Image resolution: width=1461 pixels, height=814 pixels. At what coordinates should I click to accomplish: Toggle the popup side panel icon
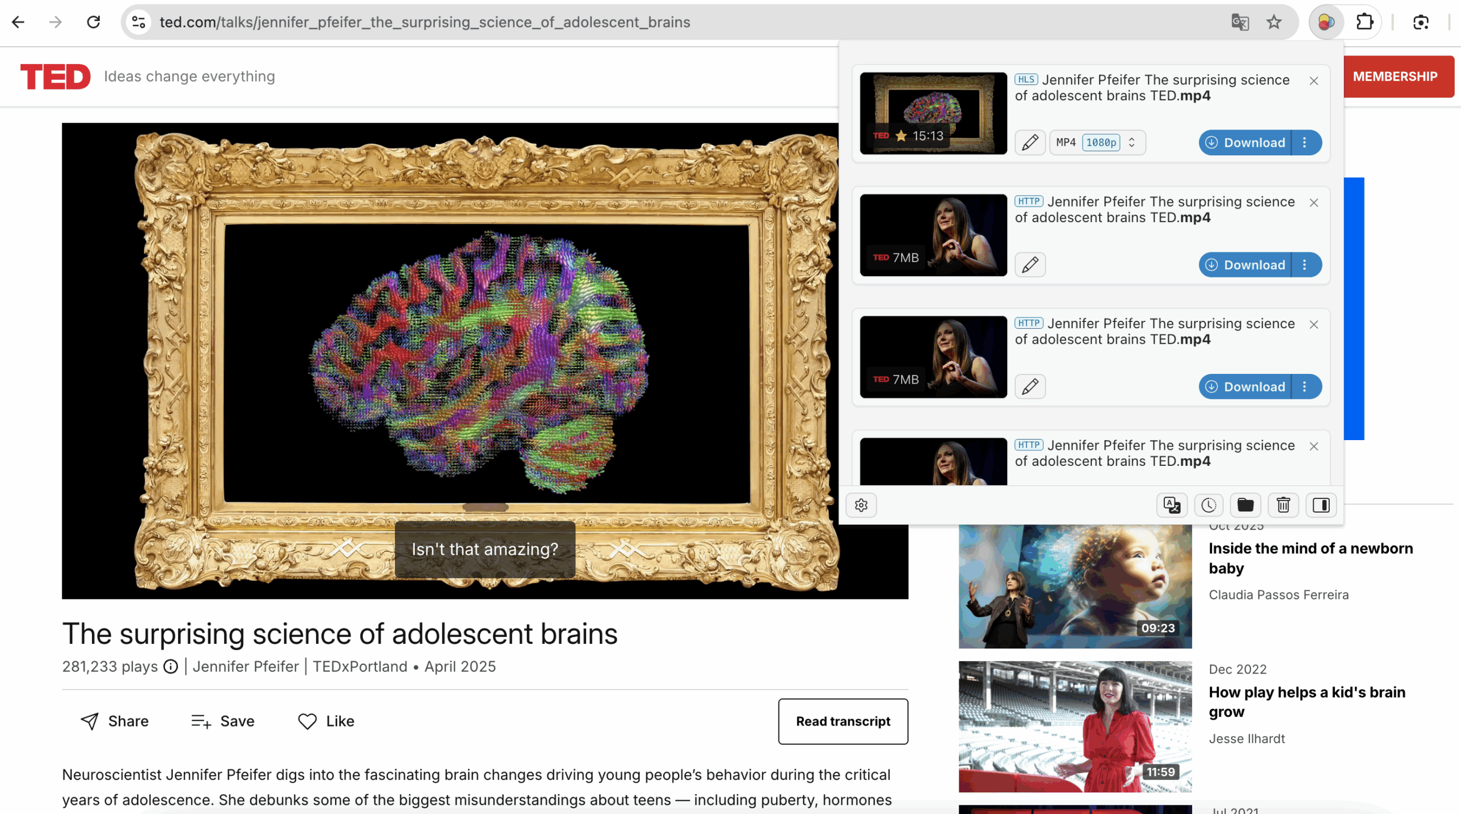(1320, 505)
